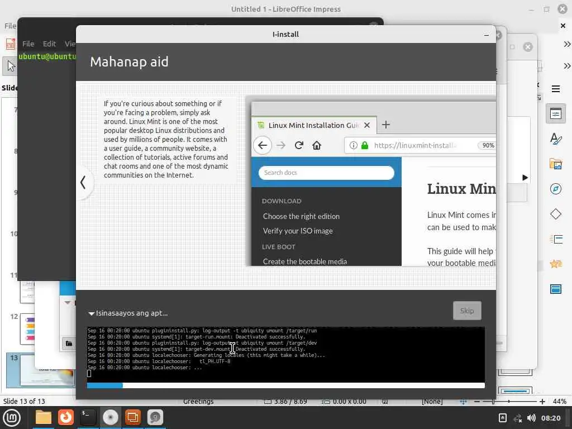Click 'Slide 13 of 13' in status bar
The width and height of the screenshot is (572, 429).
coord(24,401)
